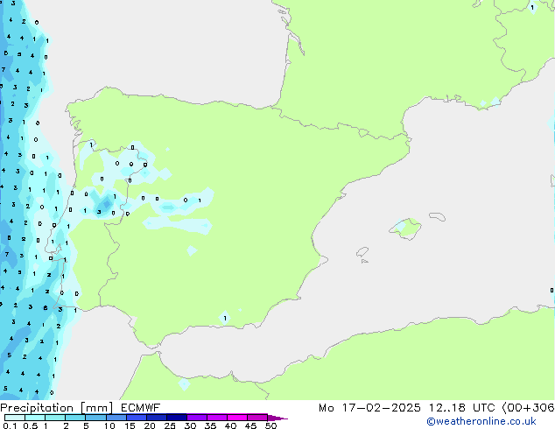
Task: Click the 30–35 mm purple swatch
Action: [196, 418]
